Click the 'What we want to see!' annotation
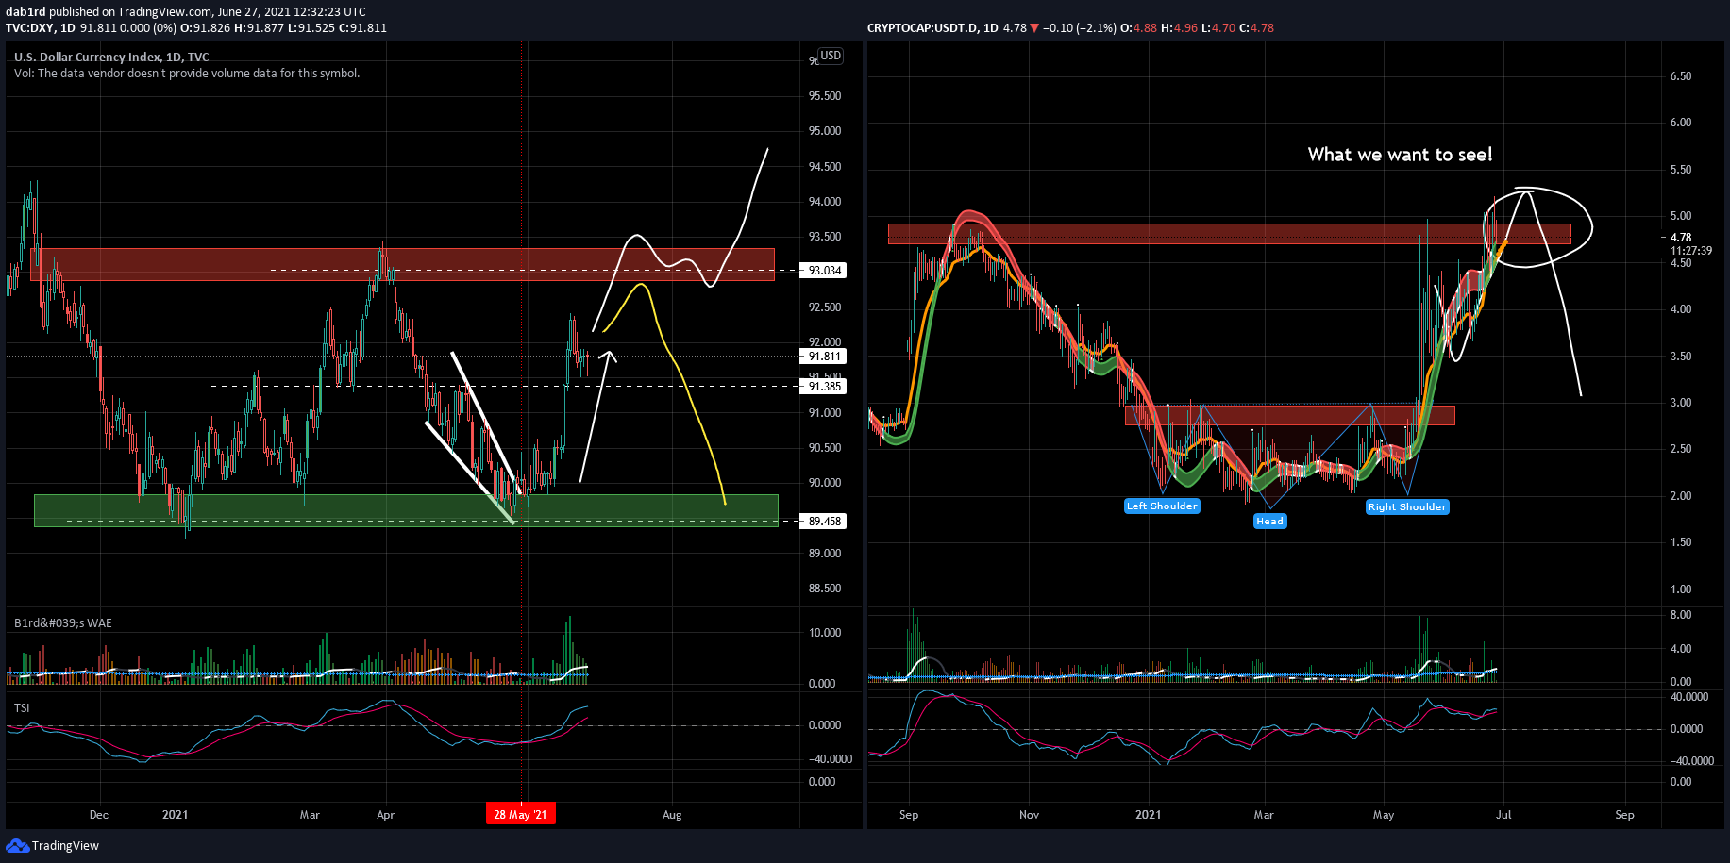This screenshot has width=1730, height=863. [x=1400, y=155]
